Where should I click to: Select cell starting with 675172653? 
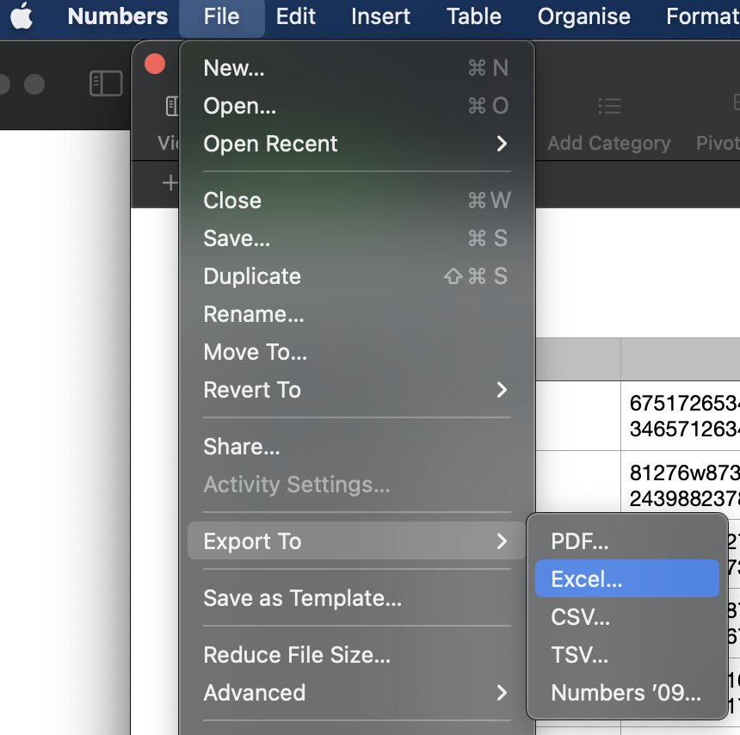point(680,416)
